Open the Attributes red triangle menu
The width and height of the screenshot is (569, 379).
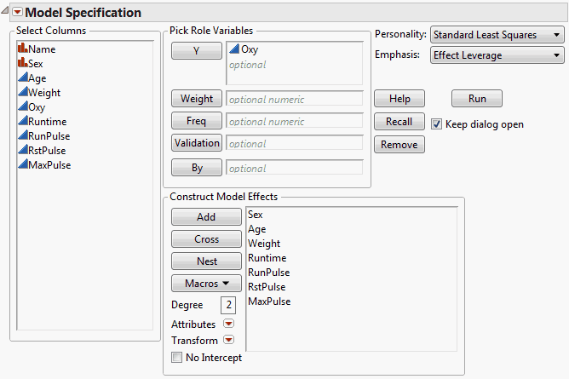coord(228,324)
